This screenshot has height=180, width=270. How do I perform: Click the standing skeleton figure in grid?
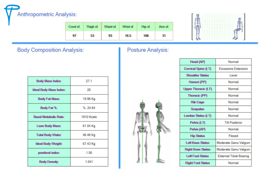(x=197, y=27)
